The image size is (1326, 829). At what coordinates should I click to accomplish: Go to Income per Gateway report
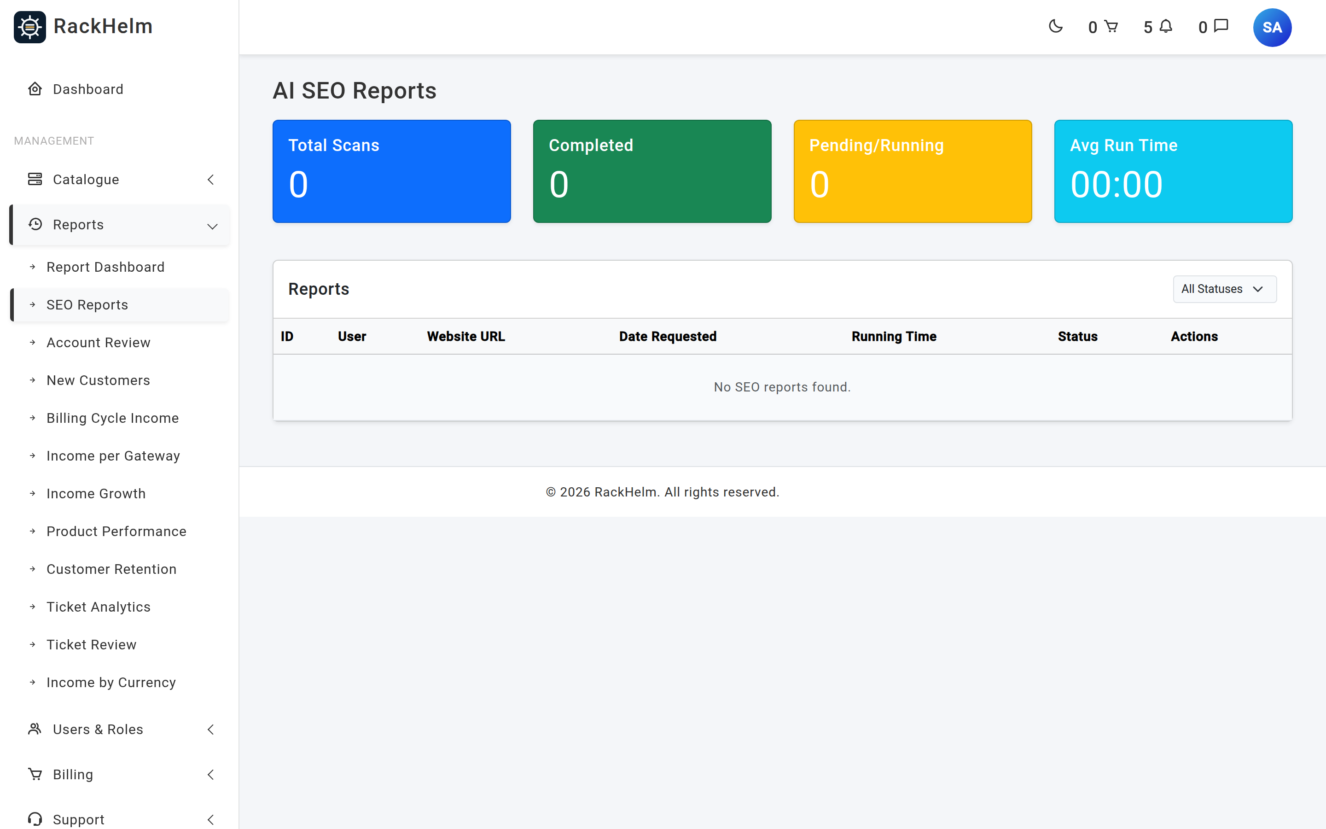119,456
